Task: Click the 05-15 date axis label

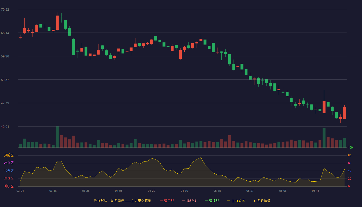Action: click(x=217, y=191)
